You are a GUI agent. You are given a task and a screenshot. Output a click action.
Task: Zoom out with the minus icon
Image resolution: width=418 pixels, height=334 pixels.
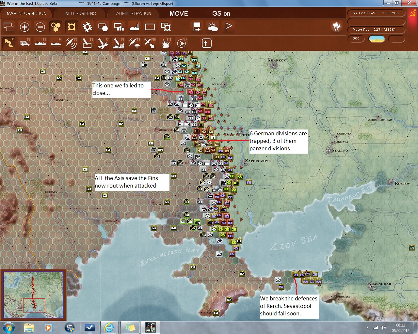[x=40, y=27]
